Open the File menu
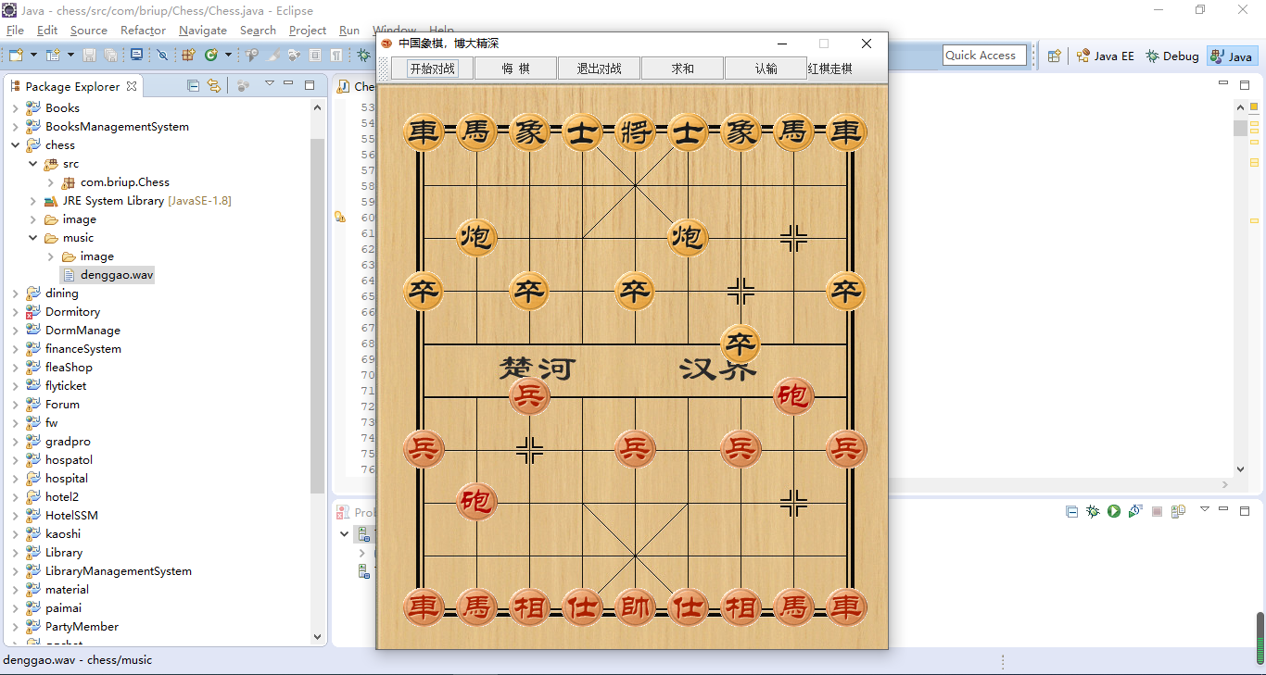The height and width of the screenshot is (675, 1266). tap(15, 31)
